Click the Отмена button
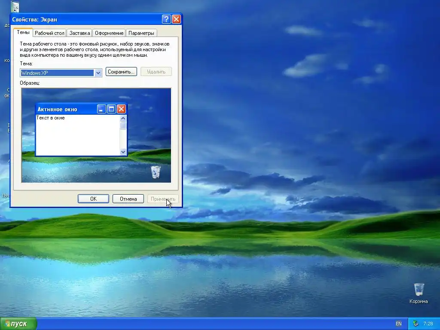Image resolution: width=440 pixels, height=330 pixels. 128,199
